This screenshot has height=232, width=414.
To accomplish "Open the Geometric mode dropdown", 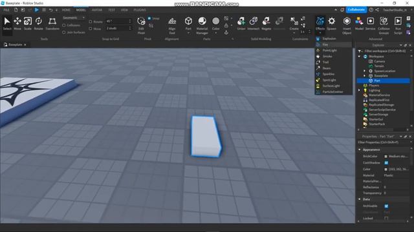I will click(x=74, y=18).
